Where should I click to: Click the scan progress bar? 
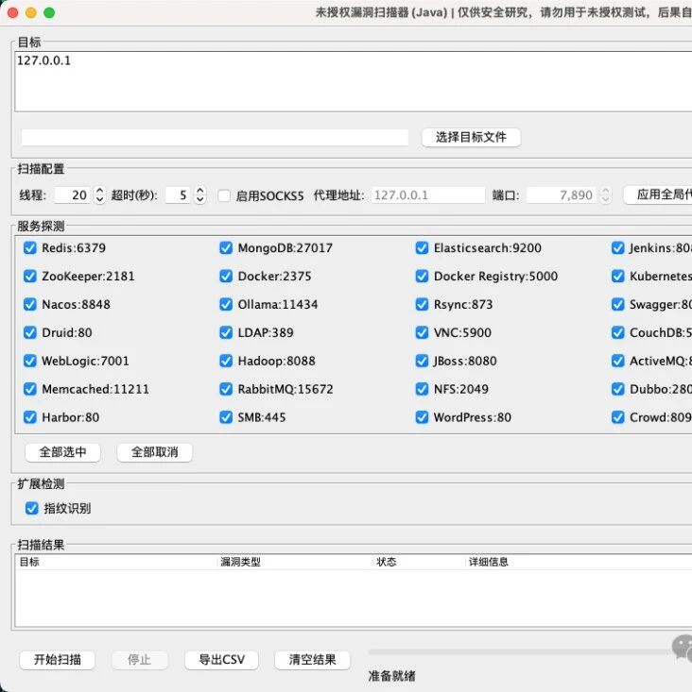point(530,651)
